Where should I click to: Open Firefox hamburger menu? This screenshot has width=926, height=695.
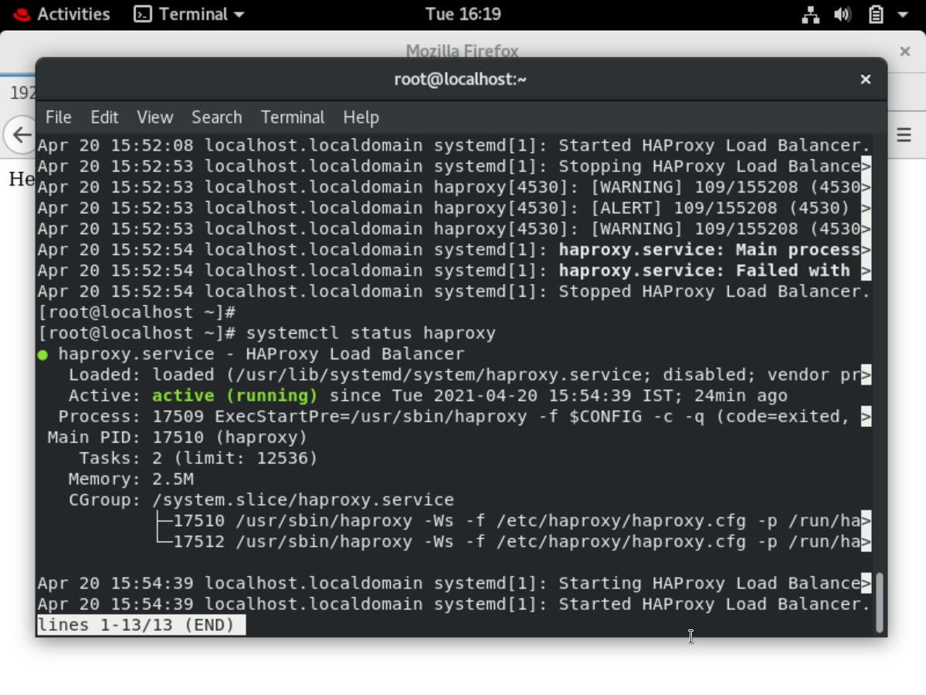[x=904, y=134]
